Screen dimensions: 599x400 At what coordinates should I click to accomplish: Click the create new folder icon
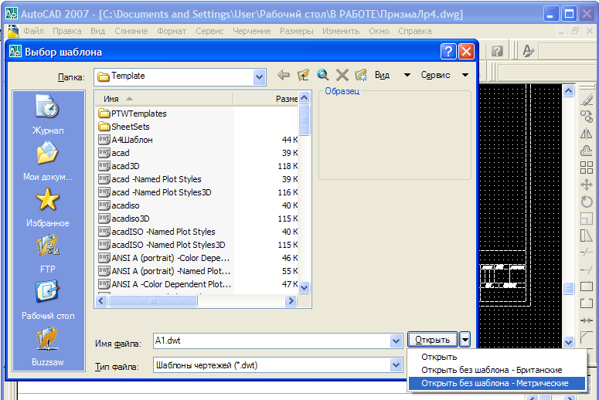pyautogui.click(x=361, y=75)
